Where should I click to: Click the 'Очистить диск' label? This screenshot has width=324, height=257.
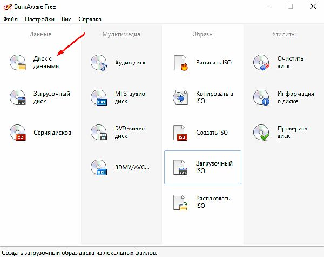[x=291, y=62]
